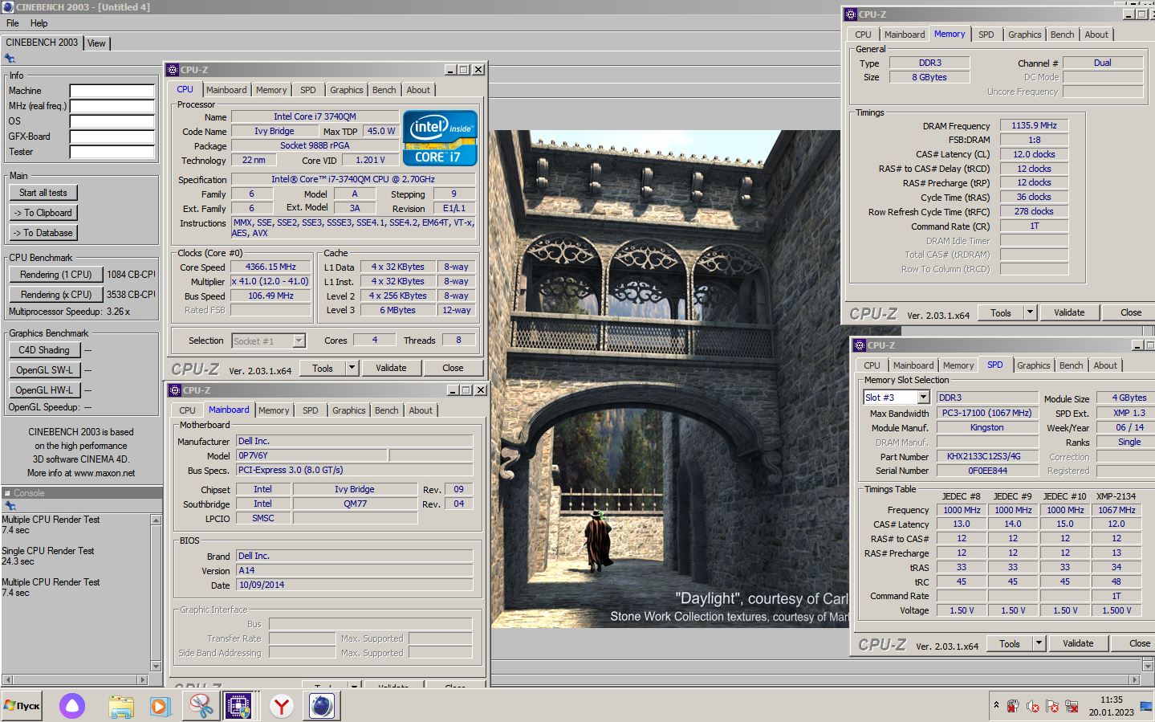Show hidden tray icons arrow

point(996,705)
